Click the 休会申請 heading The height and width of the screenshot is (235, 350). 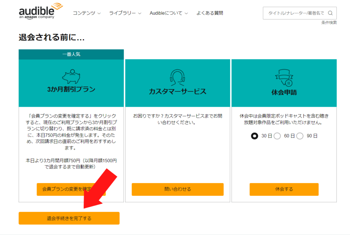284,92
